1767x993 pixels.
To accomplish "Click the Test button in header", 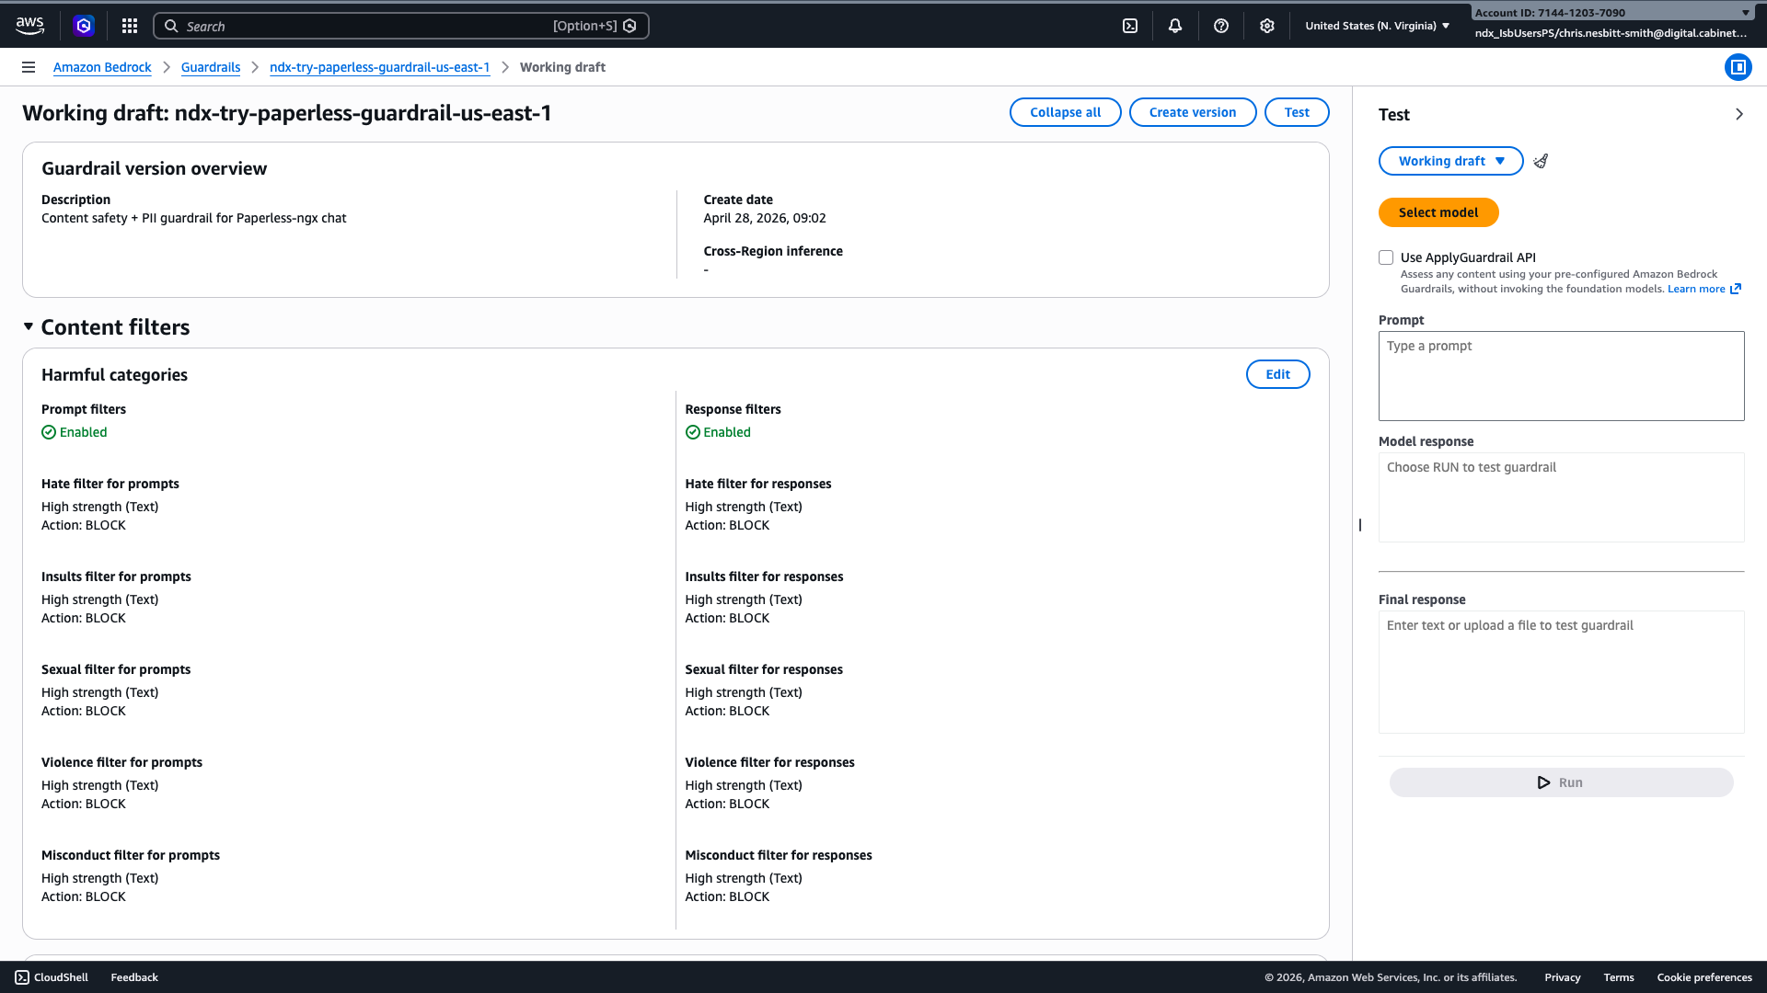I will click(x=1297, y=112).
